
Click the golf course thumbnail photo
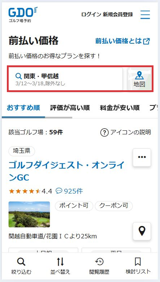click(29, 214)
